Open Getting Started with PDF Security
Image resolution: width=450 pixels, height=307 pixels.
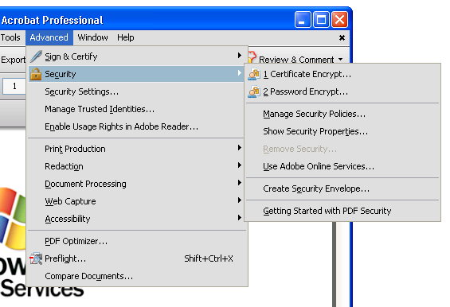click(x=342, y=211)
